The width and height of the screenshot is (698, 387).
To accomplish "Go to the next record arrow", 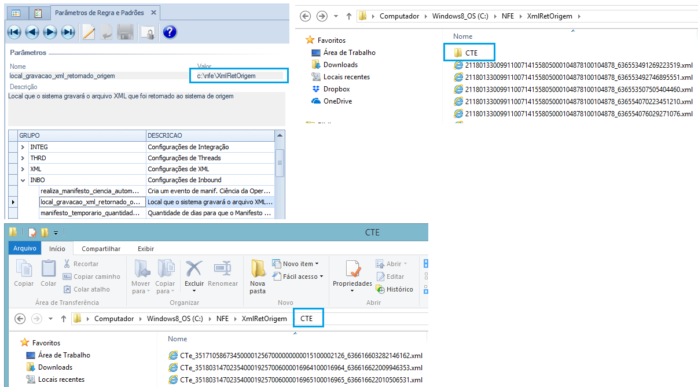I will (x=50, y=32).
